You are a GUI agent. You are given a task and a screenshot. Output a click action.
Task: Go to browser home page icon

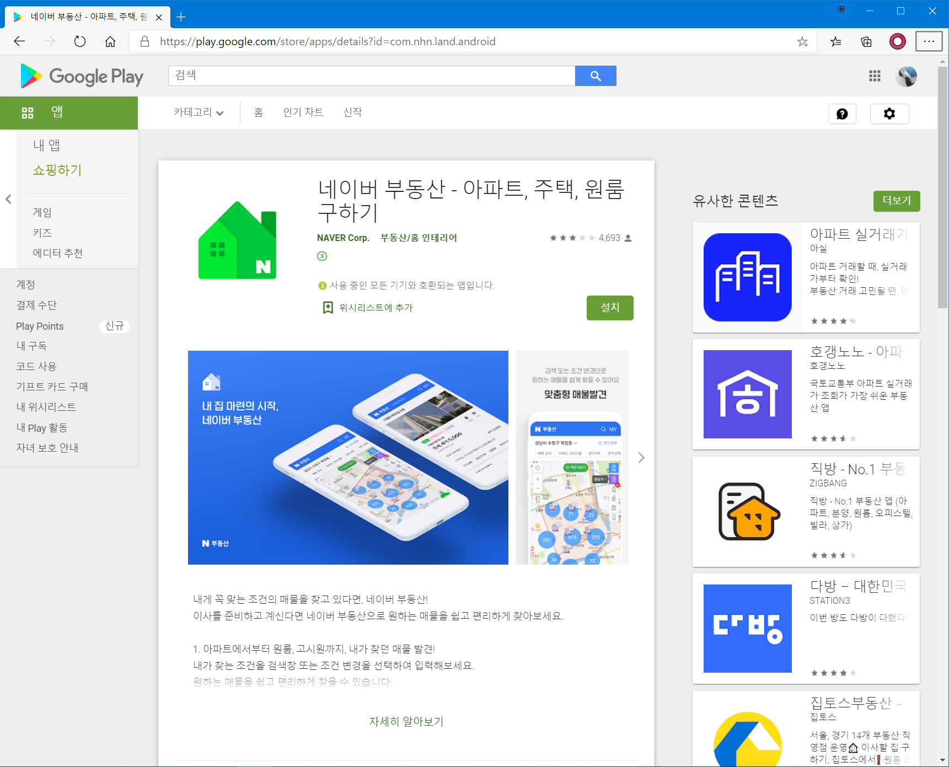[x=110, y=41]
